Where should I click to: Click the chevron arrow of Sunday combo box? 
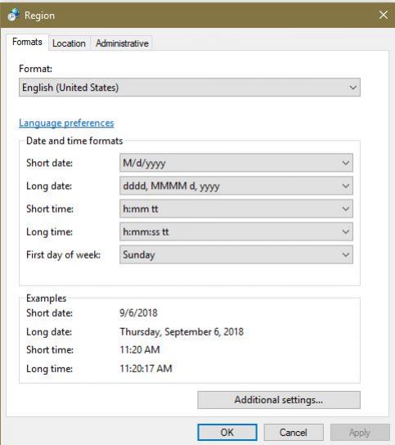coord(346,254)
